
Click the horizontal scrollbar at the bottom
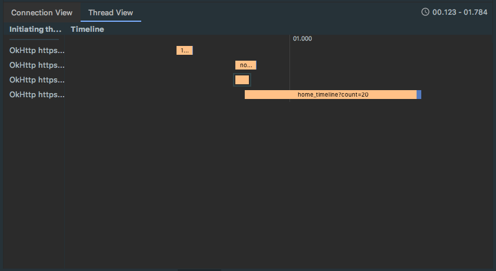coord(199,270)
